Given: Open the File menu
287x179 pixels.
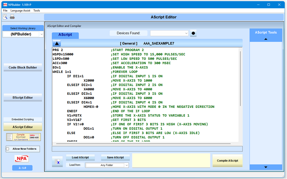Looking at the screenshot, I should pos(5,11).
